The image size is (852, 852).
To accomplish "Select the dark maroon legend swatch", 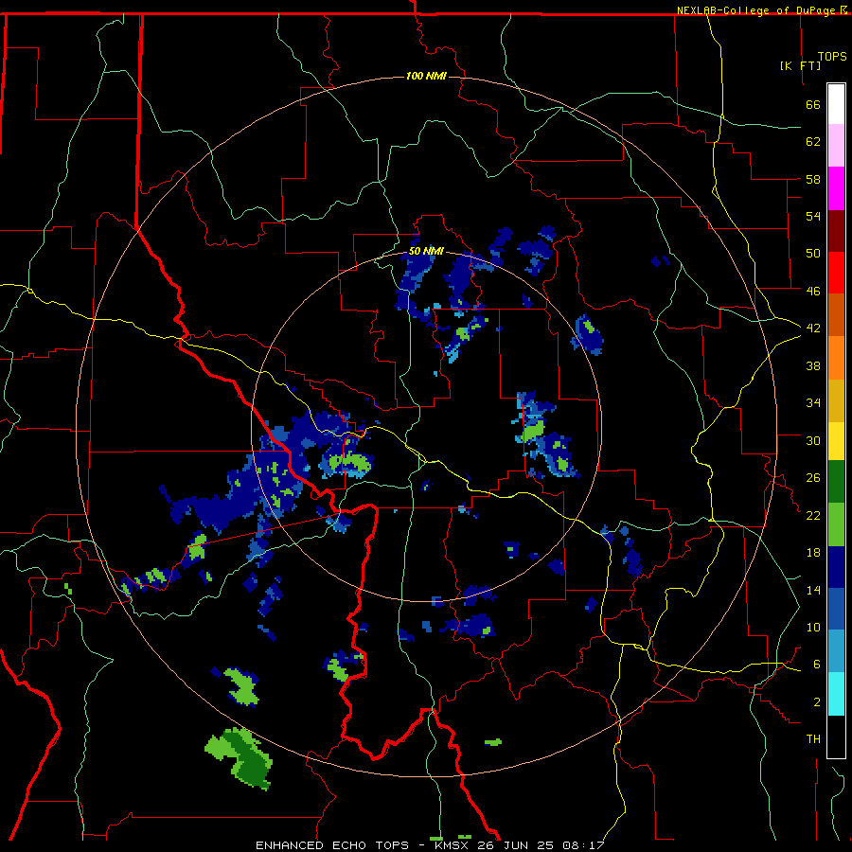I will point(836,231).
